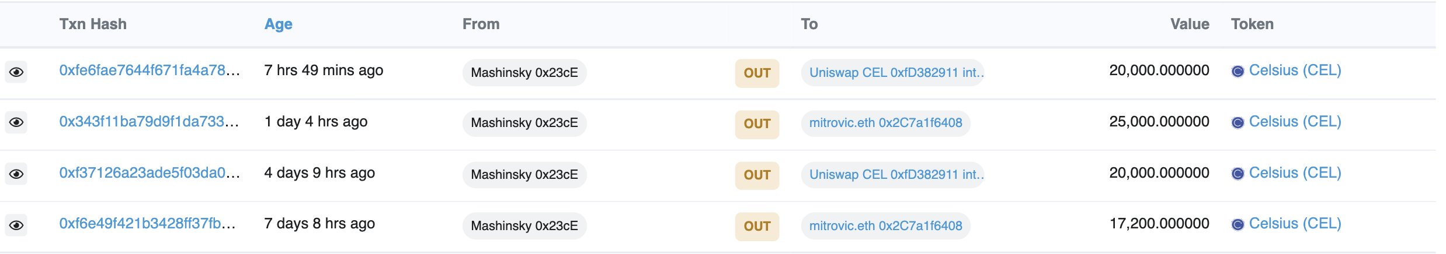Click Celsius token icon in first row
Screen dimensions: 1446x254
[1237, 72]
